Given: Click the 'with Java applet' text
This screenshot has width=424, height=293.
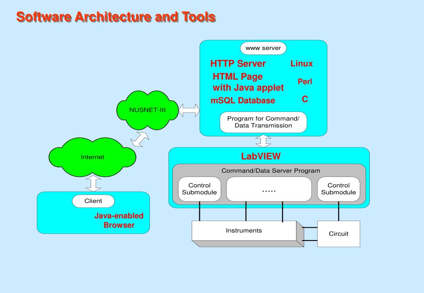Looking at the screenshot, I should (x=248, y=88).
